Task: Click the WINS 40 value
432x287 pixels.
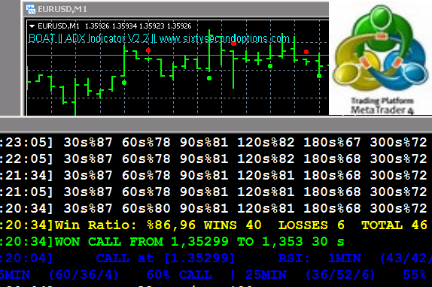Action: pos(233,225)
